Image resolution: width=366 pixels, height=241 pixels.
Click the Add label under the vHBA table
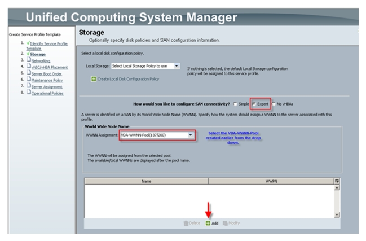(215, 224)
